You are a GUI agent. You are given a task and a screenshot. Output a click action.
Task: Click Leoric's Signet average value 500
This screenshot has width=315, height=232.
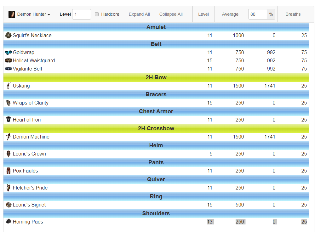click(x=240, y=205)
